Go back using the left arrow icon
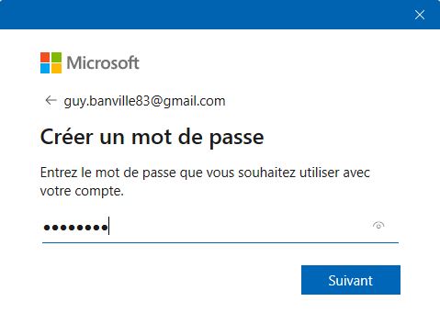The image size is (440, 335). coord(51,100)
